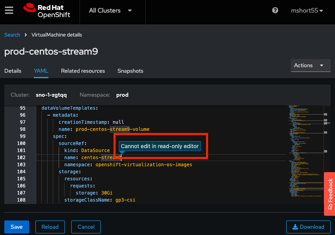The image size is (335, 235).
Task: Open the Actions dropdown
Action: click(310, 65)
